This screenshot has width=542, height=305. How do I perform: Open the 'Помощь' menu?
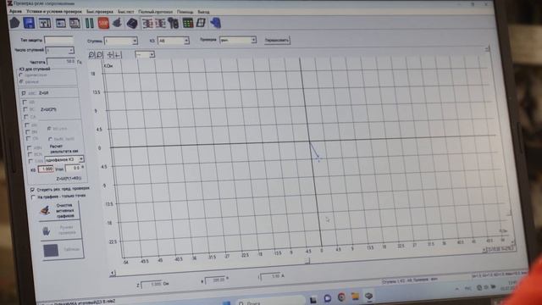(x=185, y=12)
